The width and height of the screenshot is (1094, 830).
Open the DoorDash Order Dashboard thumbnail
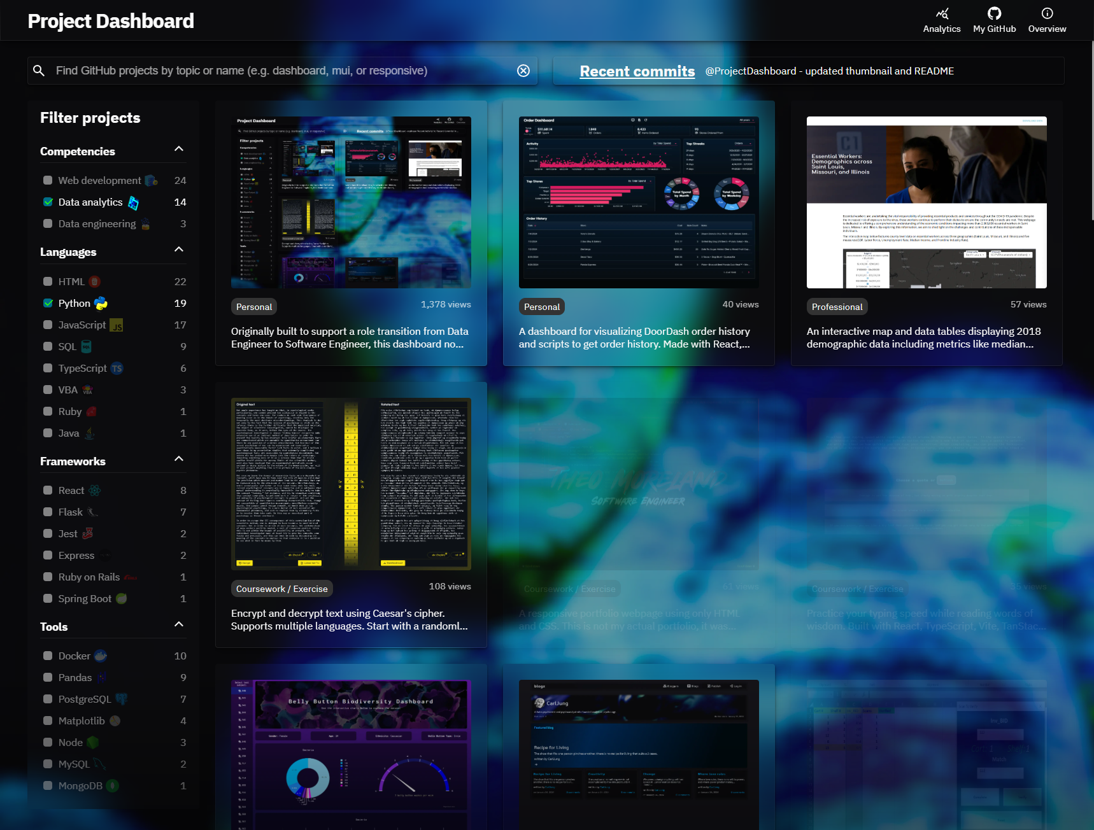(x=638, y=202)
